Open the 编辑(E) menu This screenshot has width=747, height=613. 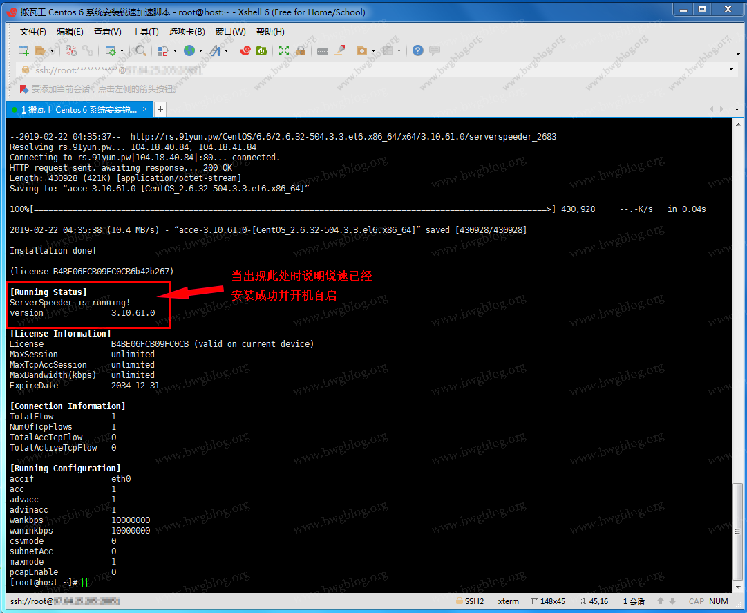pos(70,31)
